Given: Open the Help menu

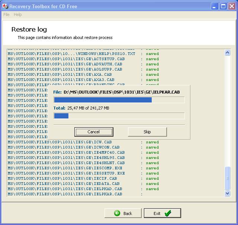Looking at the screenshot, I should 18,14.
